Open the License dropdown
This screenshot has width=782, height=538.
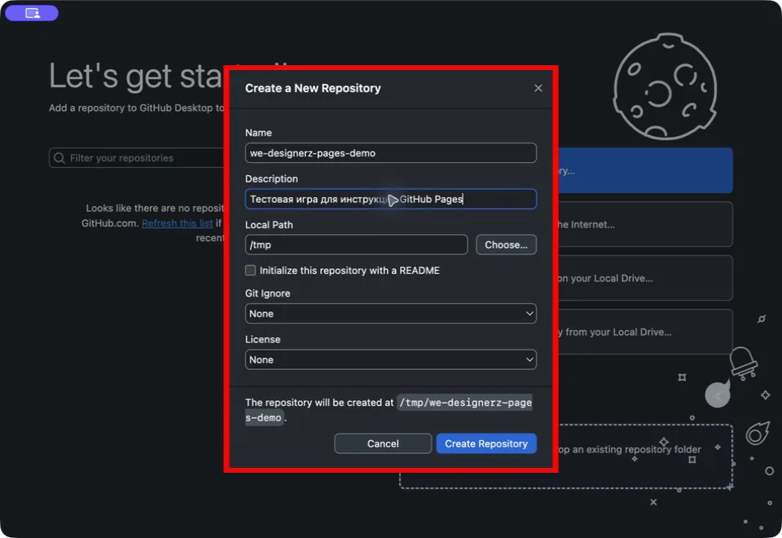coord(390,359)
